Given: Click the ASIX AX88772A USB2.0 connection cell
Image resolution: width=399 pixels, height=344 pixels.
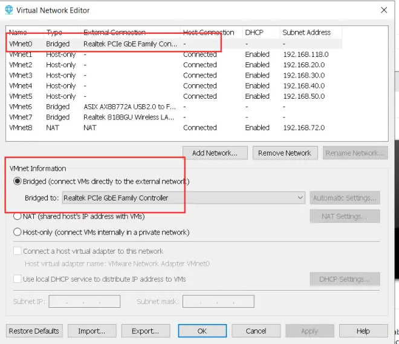Looking at the screenshot, I should 129,107.
